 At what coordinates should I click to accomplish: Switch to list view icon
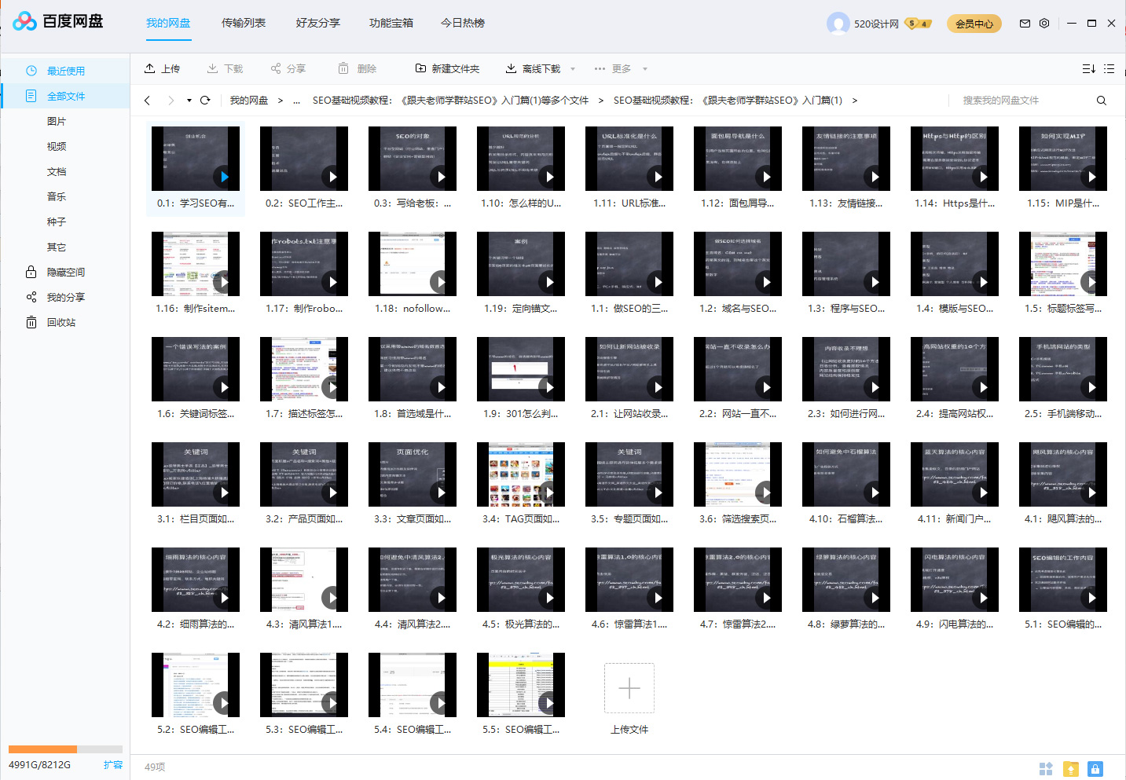(1109, 69)
